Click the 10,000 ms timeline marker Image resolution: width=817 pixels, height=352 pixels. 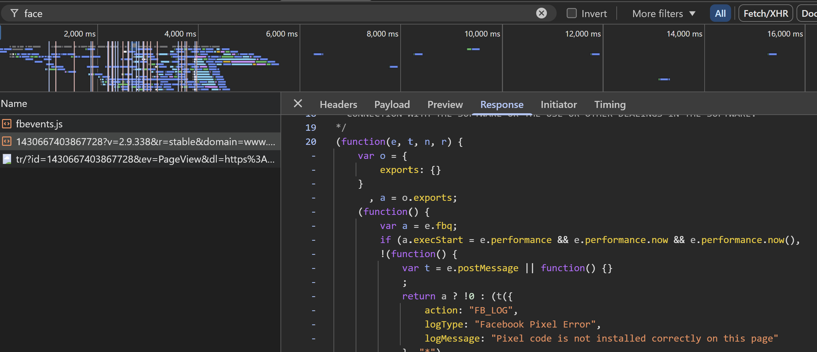pyautogui.click(x=482, y=34)
